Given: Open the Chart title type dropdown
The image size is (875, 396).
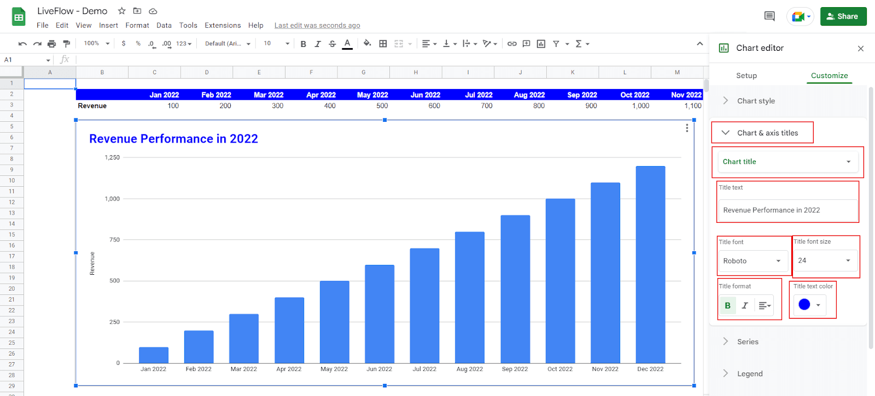Looking at the screenshot, I should click(787, 162).
